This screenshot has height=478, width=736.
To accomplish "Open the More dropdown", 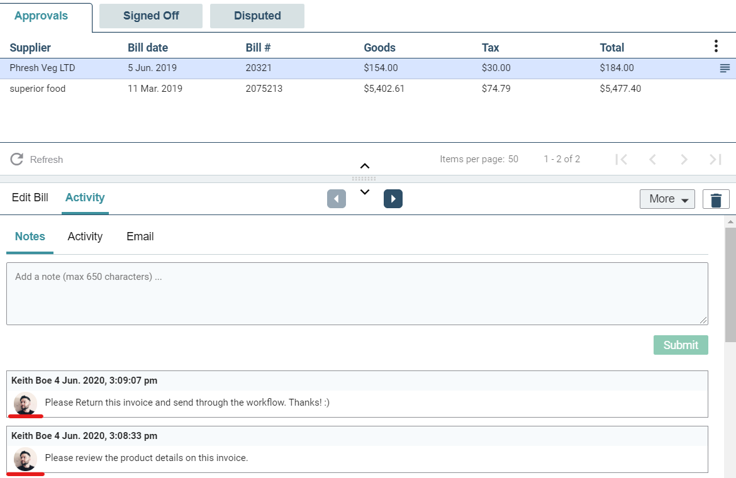I will (x=667, y=199).
